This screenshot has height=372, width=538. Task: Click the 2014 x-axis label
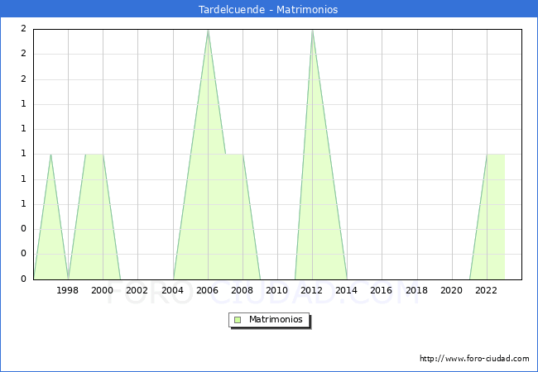(346, 290)
